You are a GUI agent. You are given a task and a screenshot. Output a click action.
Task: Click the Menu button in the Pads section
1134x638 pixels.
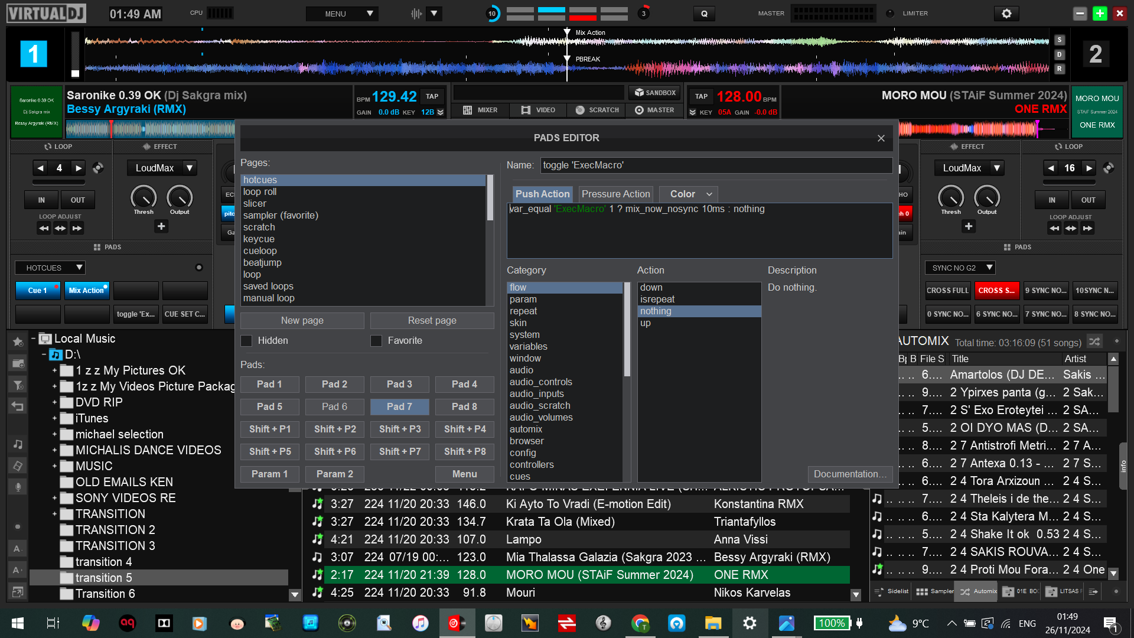click(465, 474)
